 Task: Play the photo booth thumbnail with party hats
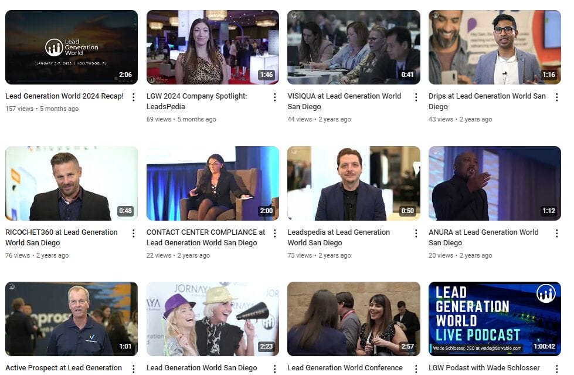213,319
